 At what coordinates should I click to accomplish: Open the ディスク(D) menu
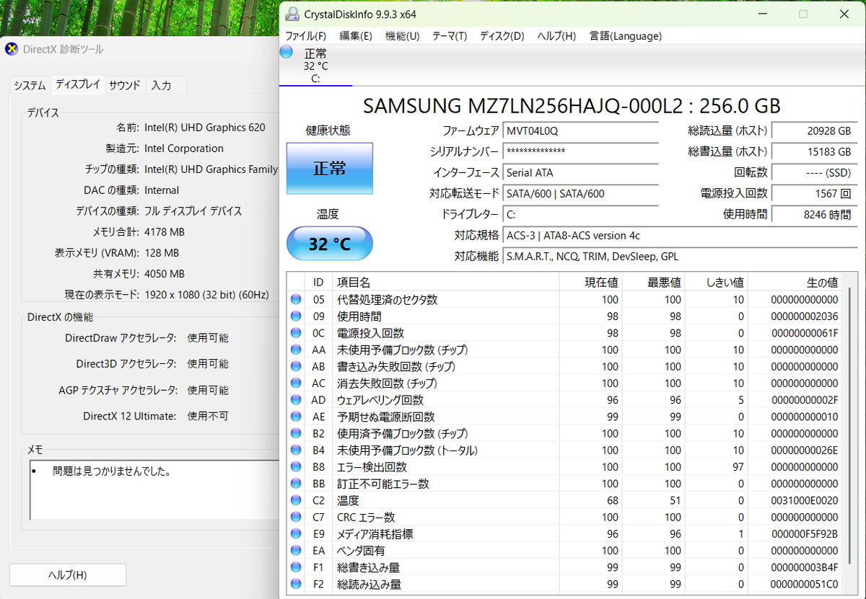click(502, 35)
